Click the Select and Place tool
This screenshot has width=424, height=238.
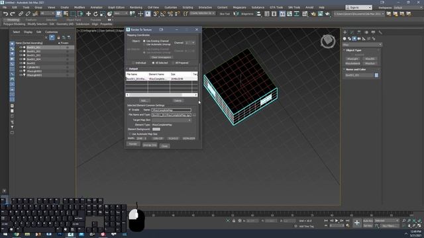click(x=109, y=14)
